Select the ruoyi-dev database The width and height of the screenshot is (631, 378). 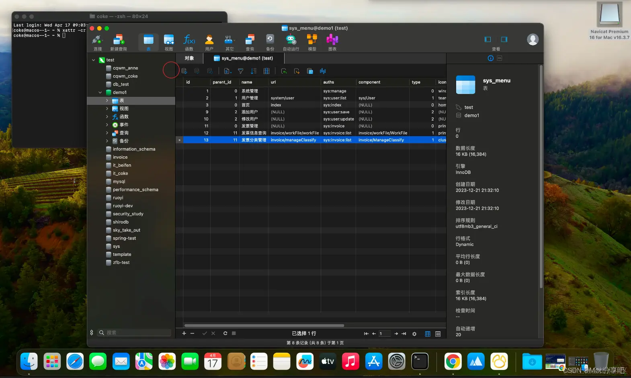pyautogui.click(x=123, y=206)
